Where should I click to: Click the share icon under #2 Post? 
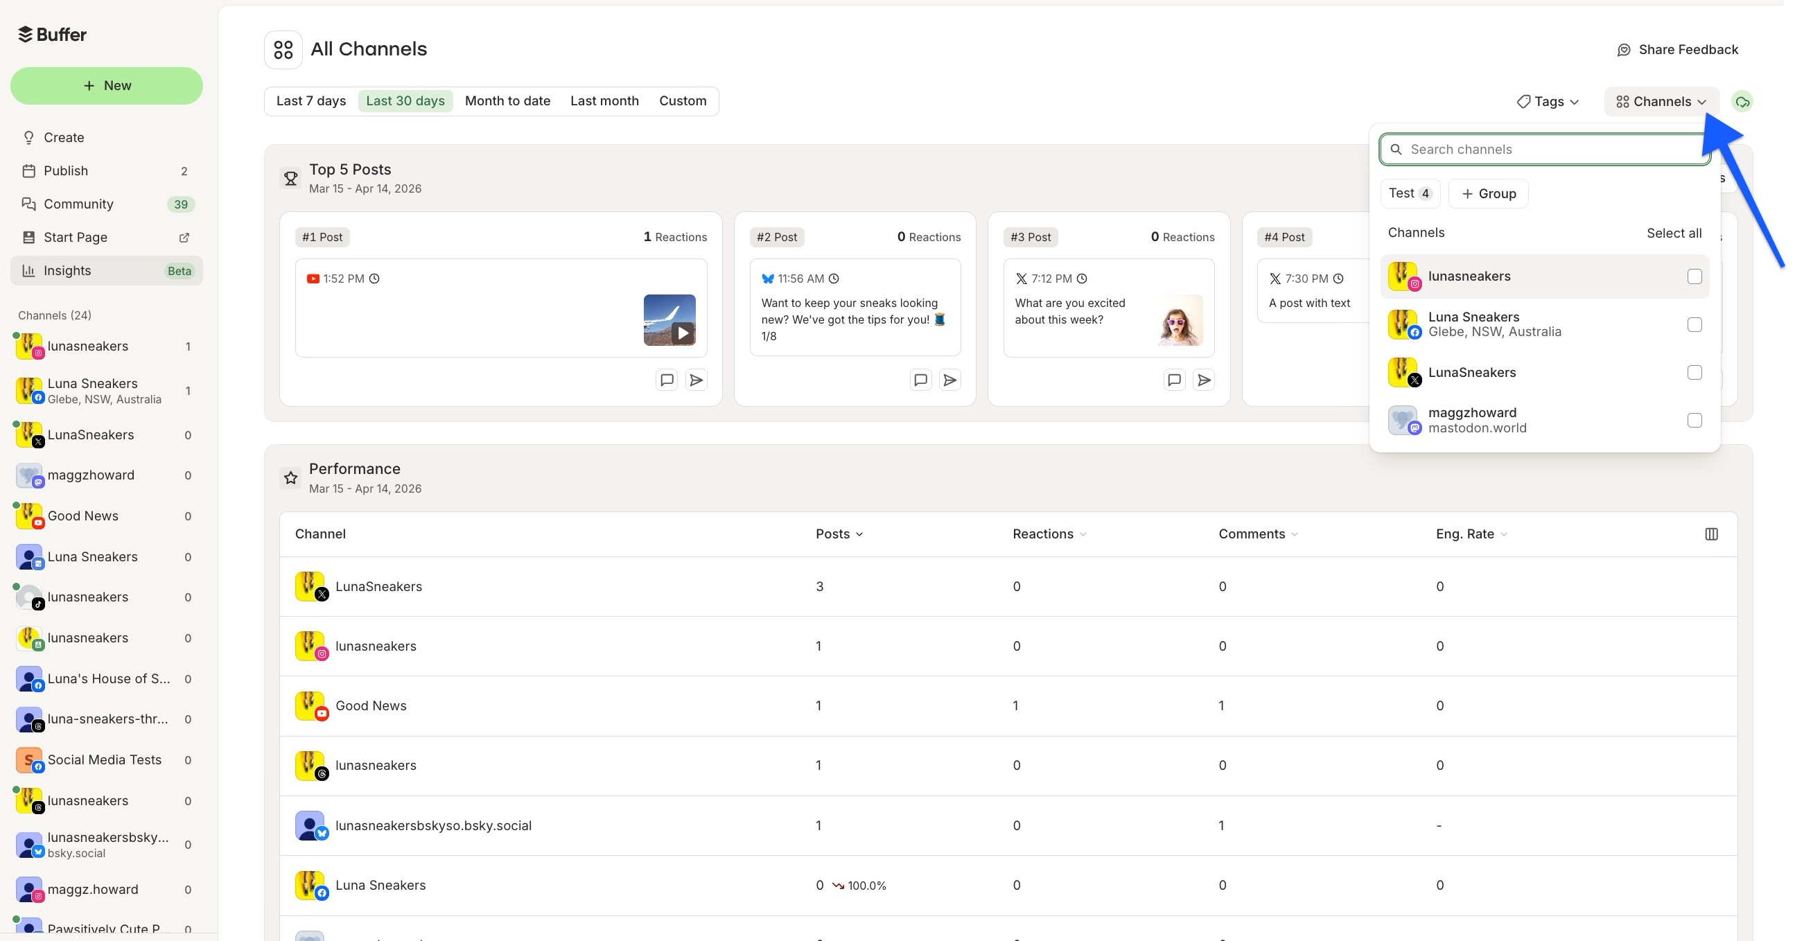[x=950, y=380]
